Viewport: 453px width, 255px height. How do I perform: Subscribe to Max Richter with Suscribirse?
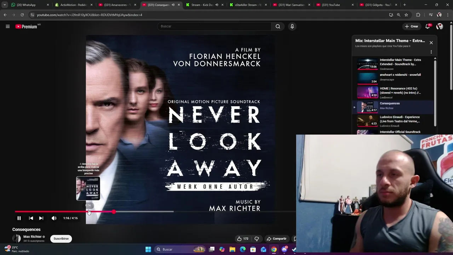[61, 239]
